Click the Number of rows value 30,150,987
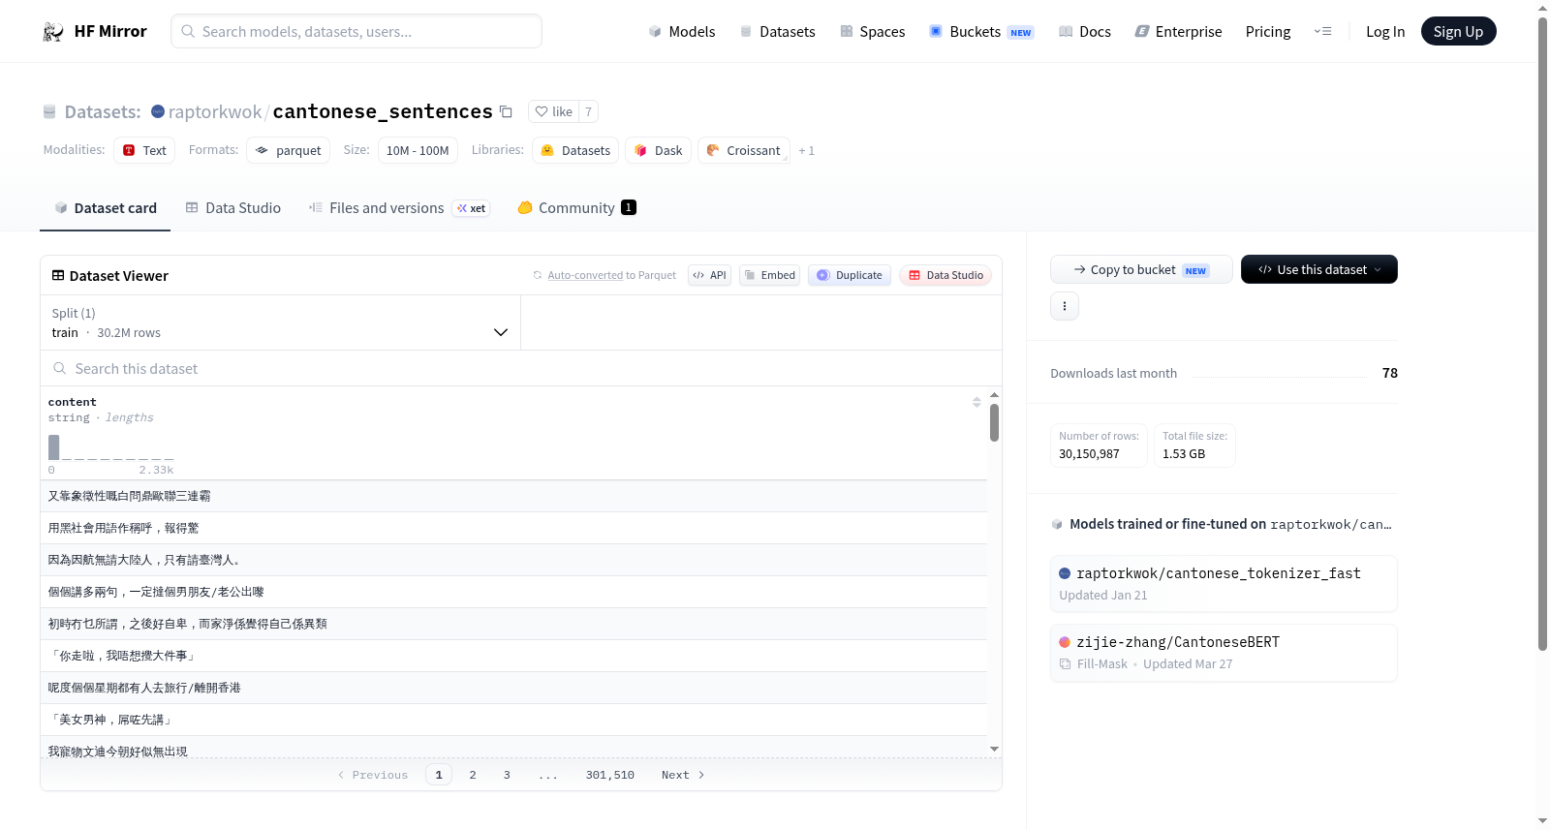The width and height of the screenshot is (1550, 830). coord(1089,454)
